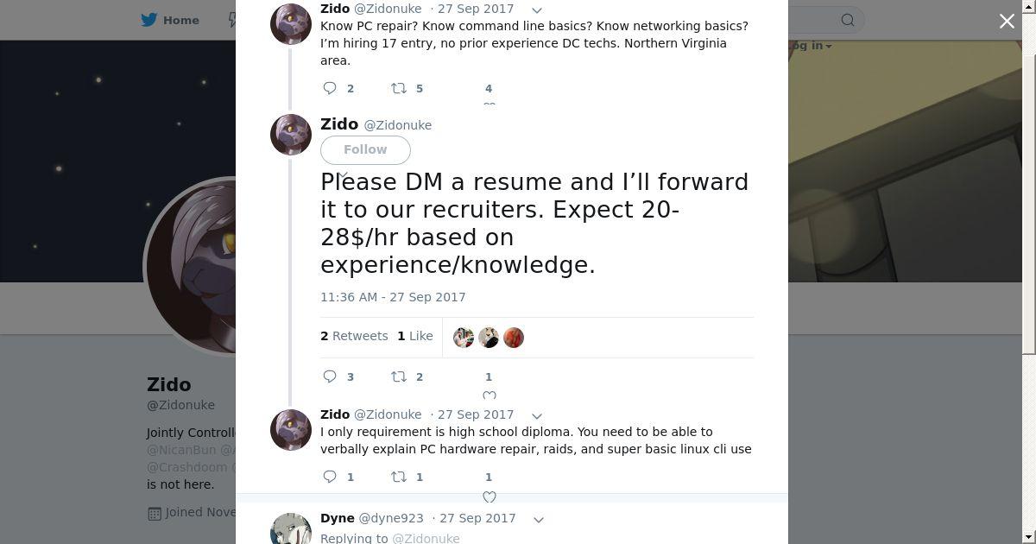The height and width of the screenshot is (544, 1036).
Task: Open the search magnifier icon
Action: [x=848, y=20]
